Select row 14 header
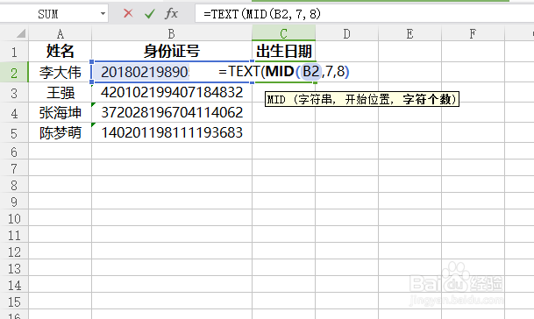This screenshot has width=534, height=319. pyautogui.click(x=14, y=285)
